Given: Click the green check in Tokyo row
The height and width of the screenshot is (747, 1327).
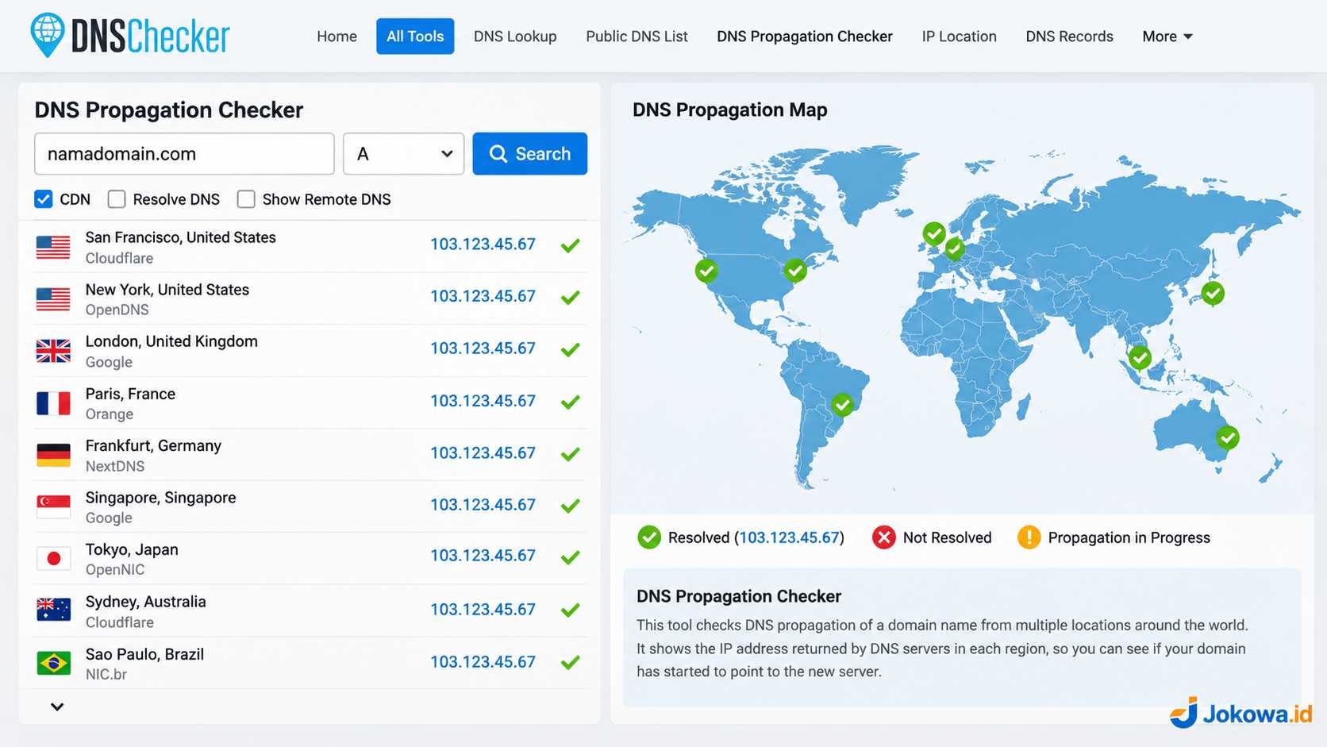Looking at the screenshot, I should pyautogui.click(x=570, y=557).
